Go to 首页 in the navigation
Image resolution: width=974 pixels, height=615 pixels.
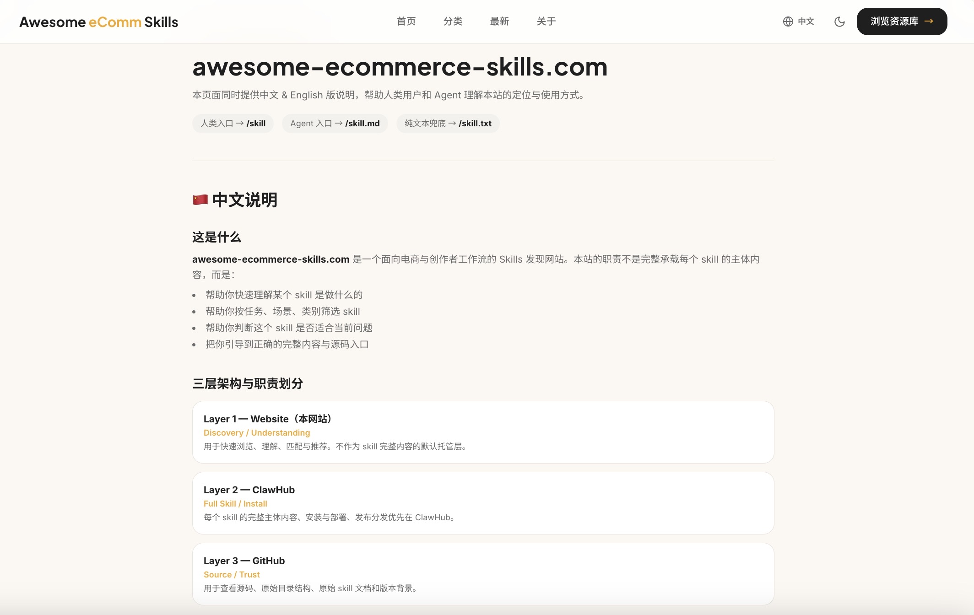pyautogui.click(x=406, y=22)
